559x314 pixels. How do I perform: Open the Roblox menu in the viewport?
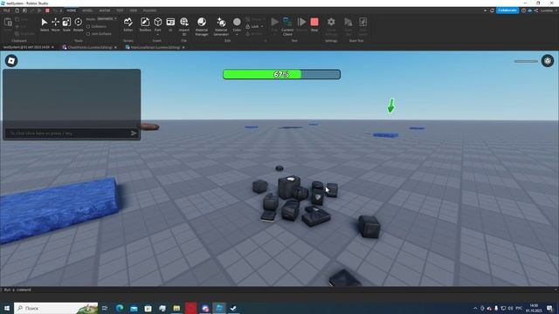(x=11, y=61)
